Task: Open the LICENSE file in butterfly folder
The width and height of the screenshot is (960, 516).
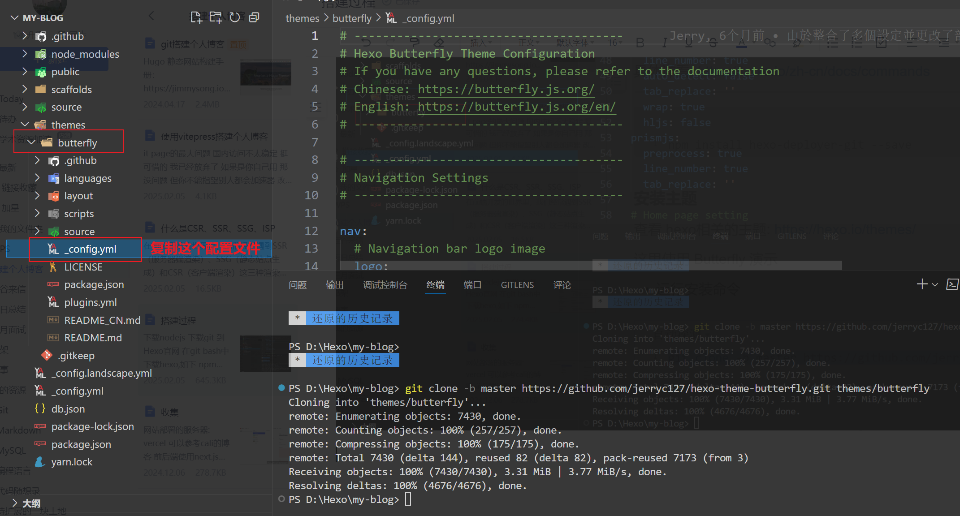Action: 83,267
